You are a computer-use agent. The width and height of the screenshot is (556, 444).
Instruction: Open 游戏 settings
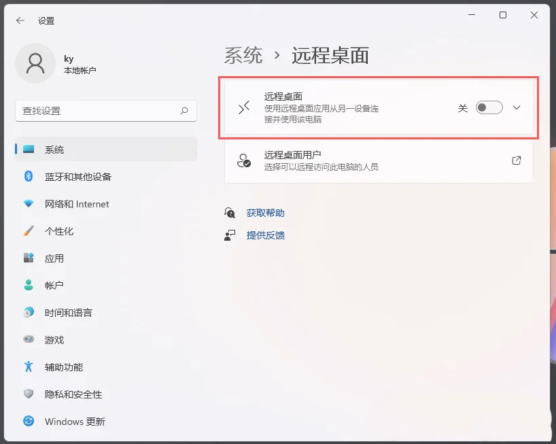106,340
